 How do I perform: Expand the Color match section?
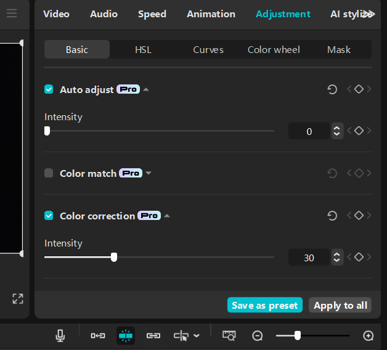(149, 173)
